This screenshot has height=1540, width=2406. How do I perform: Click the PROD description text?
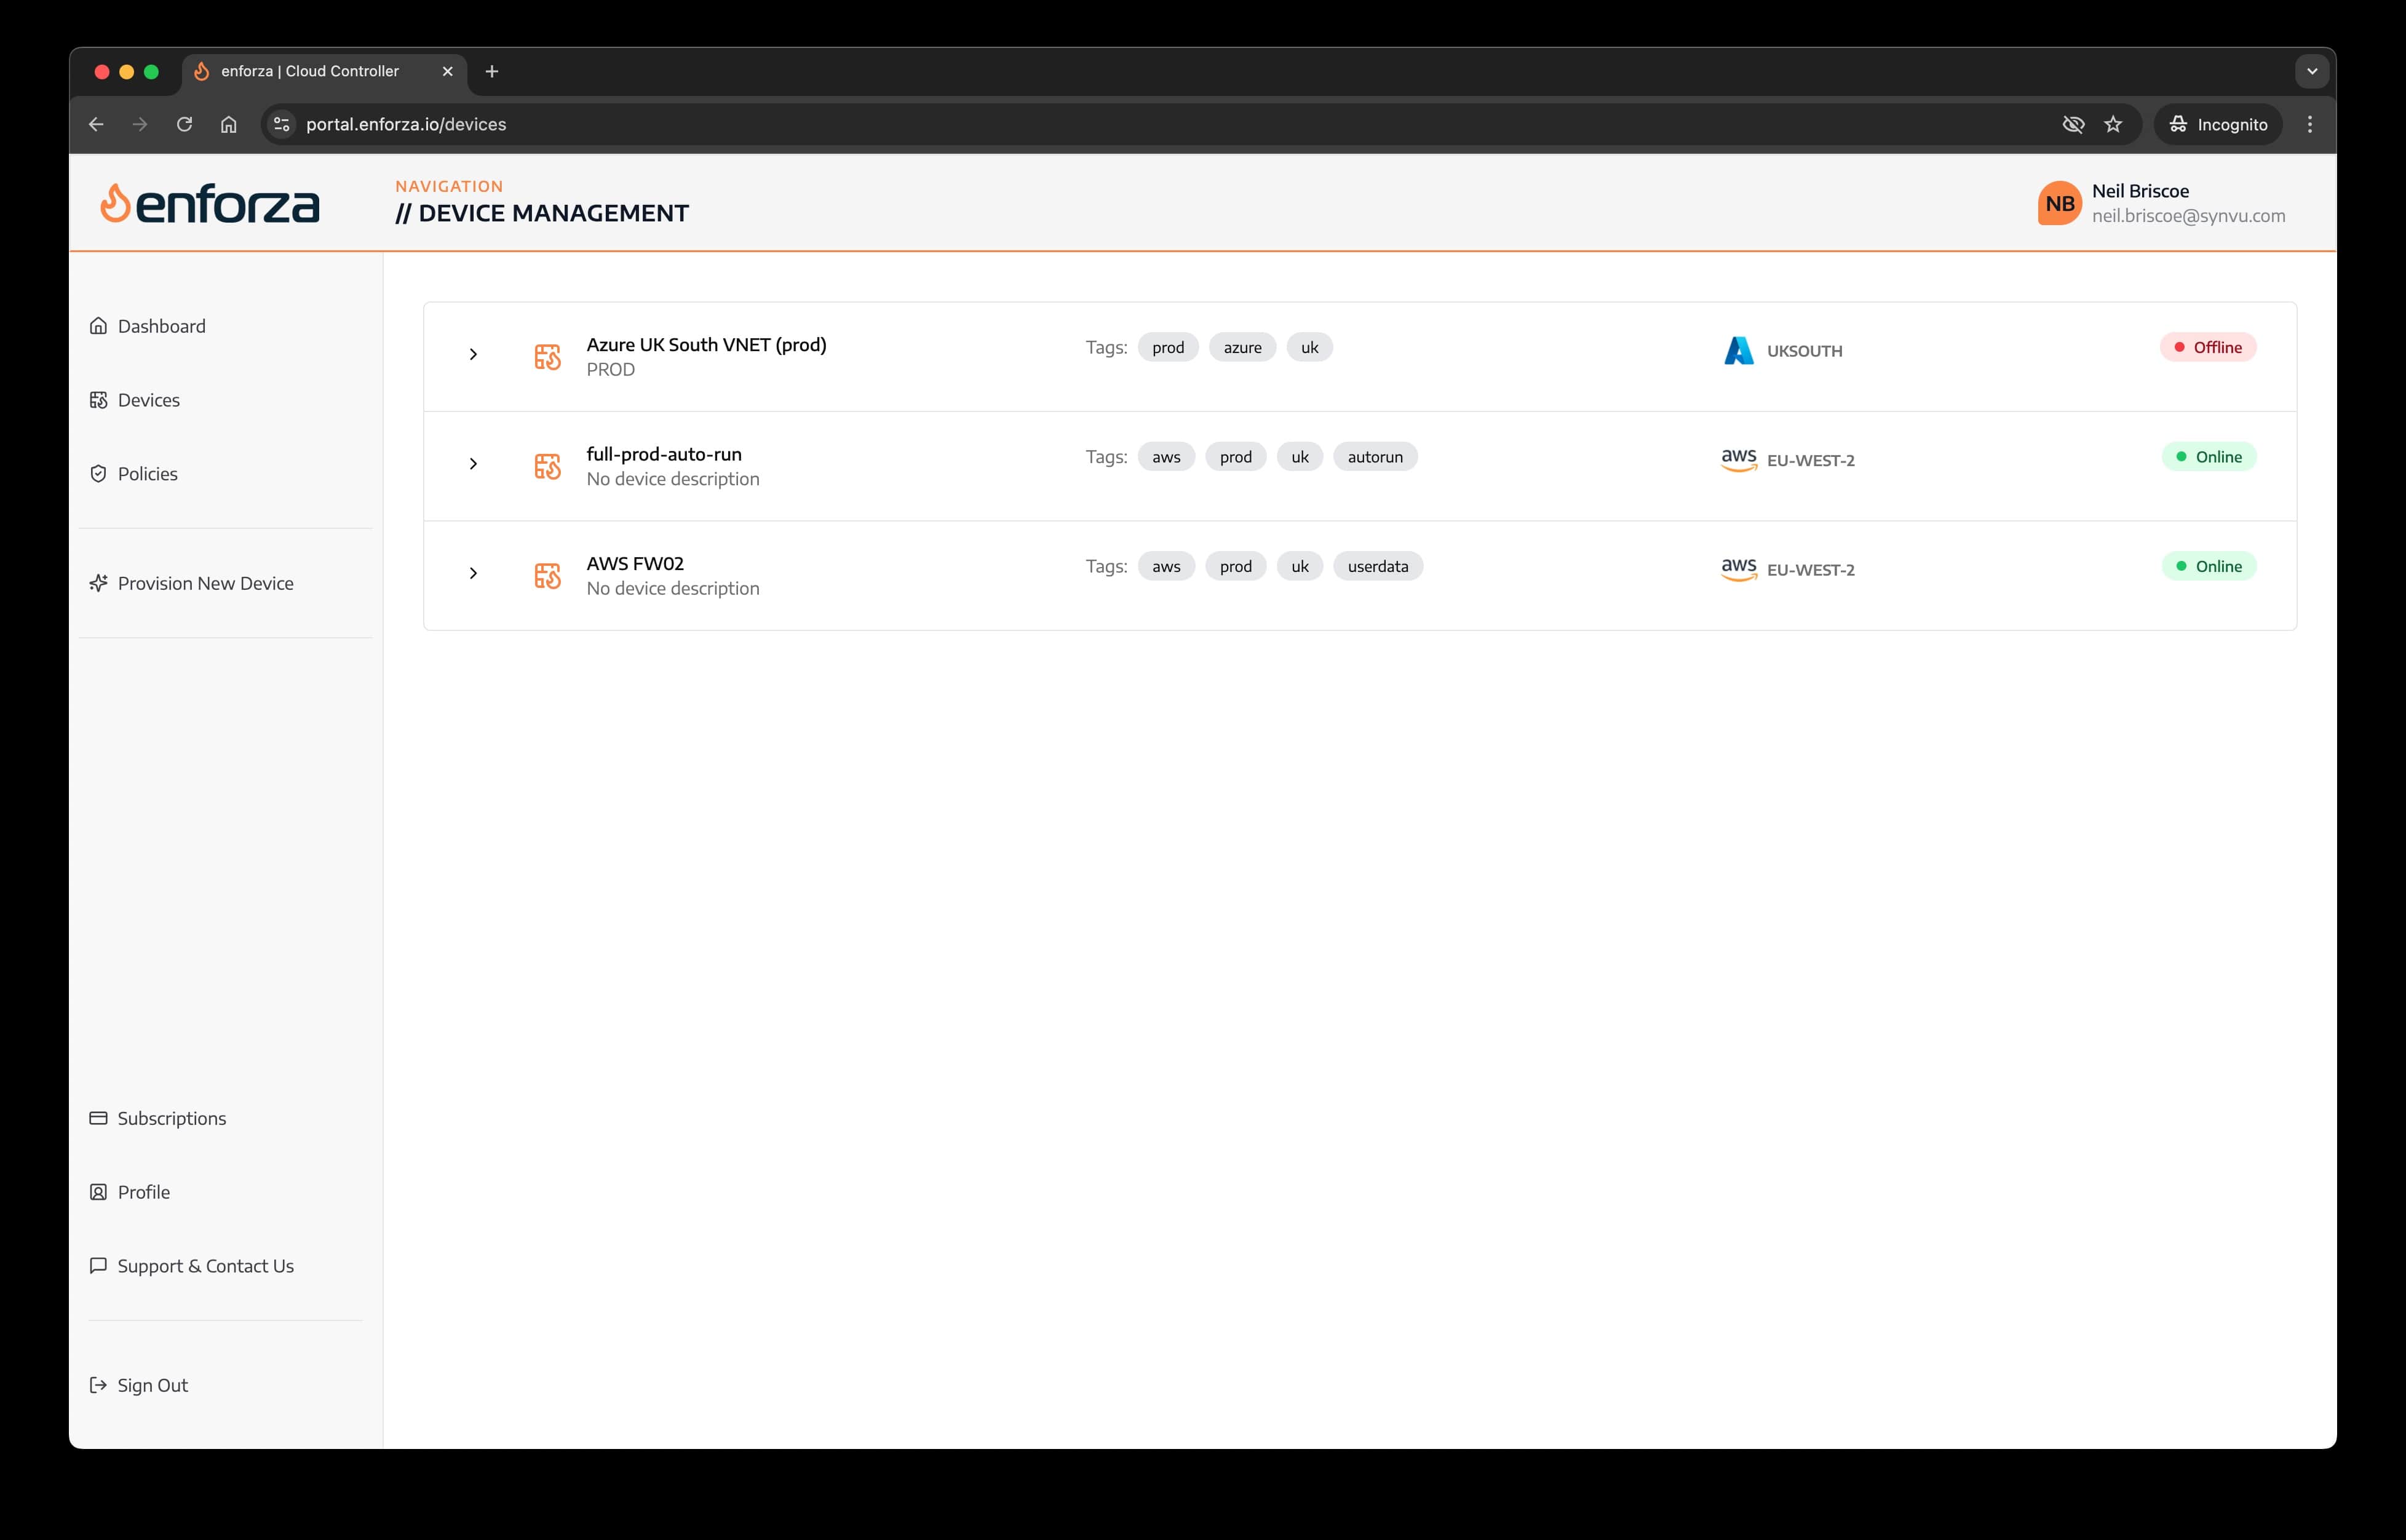click(610, 369)
